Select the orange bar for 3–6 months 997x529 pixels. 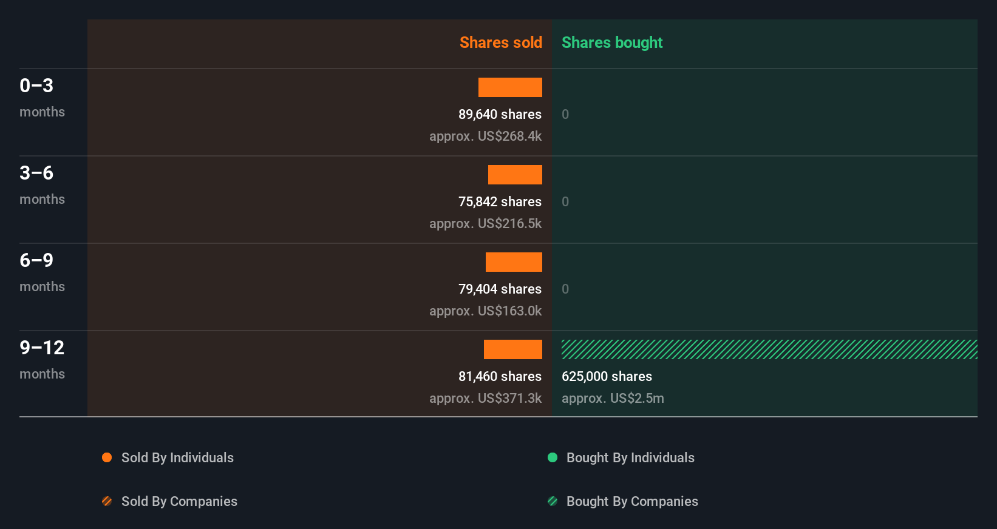pyautogui.click(x=515, y=175)
